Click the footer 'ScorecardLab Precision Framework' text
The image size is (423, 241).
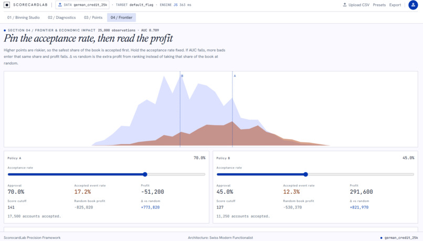(32, 238)
